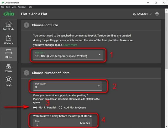Open the Window menu
This screenshot has height=128, width=168.
[22, 7]
